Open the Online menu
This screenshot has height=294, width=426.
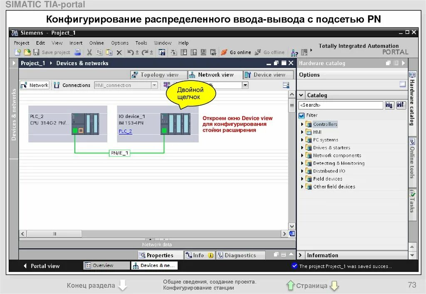tap(97, 43)
